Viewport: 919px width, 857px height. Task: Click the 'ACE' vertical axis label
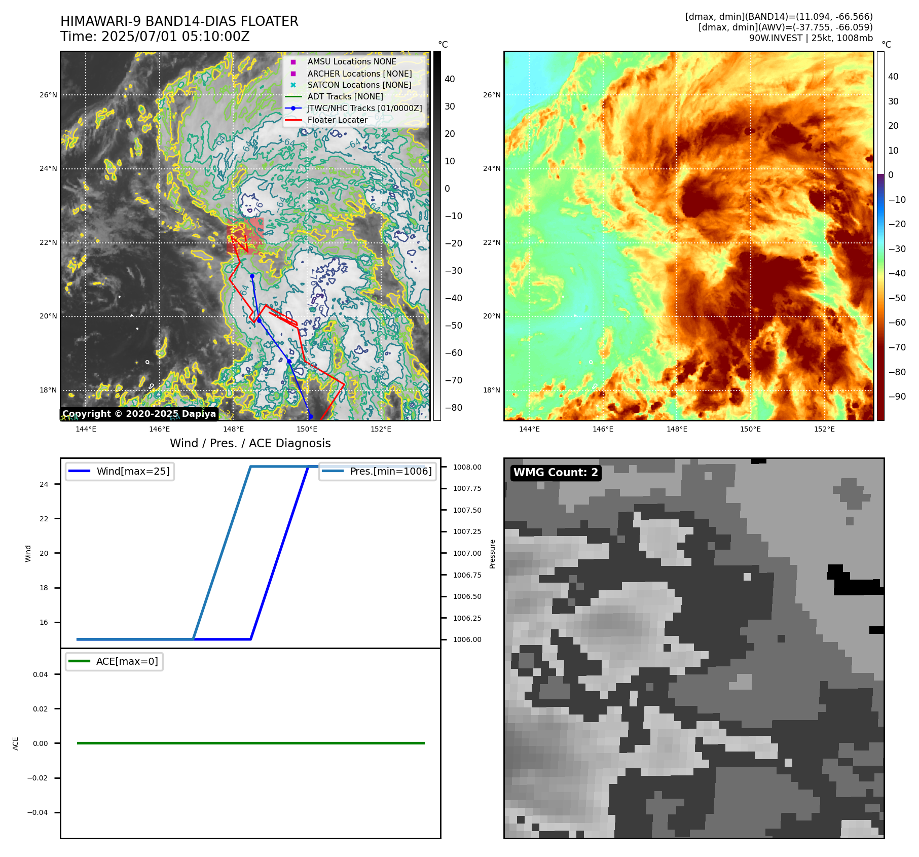(15, 743)
